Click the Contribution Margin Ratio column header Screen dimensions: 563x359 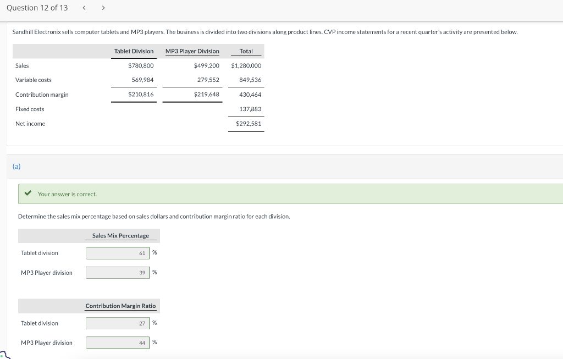click(x=120, y=306)
